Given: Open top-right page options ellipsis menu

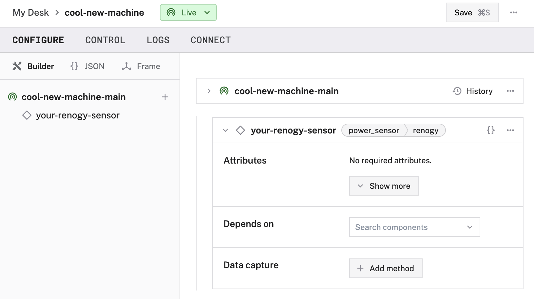Looking at the screenshot, I should click(x=513, y=12).
